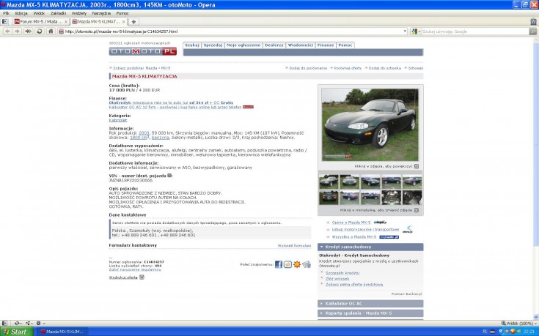This screenshot has height=336, width=539.
Task: Click the fast-forward double-arrow button
Action: 28,31
